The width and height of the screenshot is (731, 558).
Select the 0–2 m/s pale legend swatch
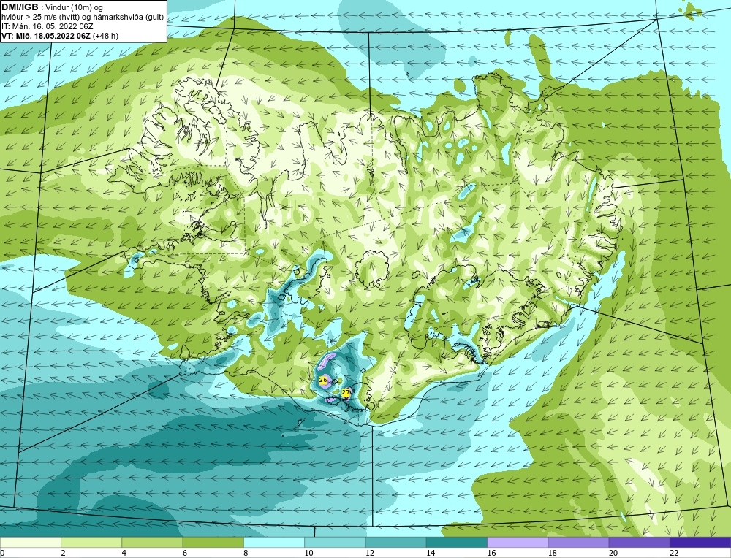click(30, 542)
